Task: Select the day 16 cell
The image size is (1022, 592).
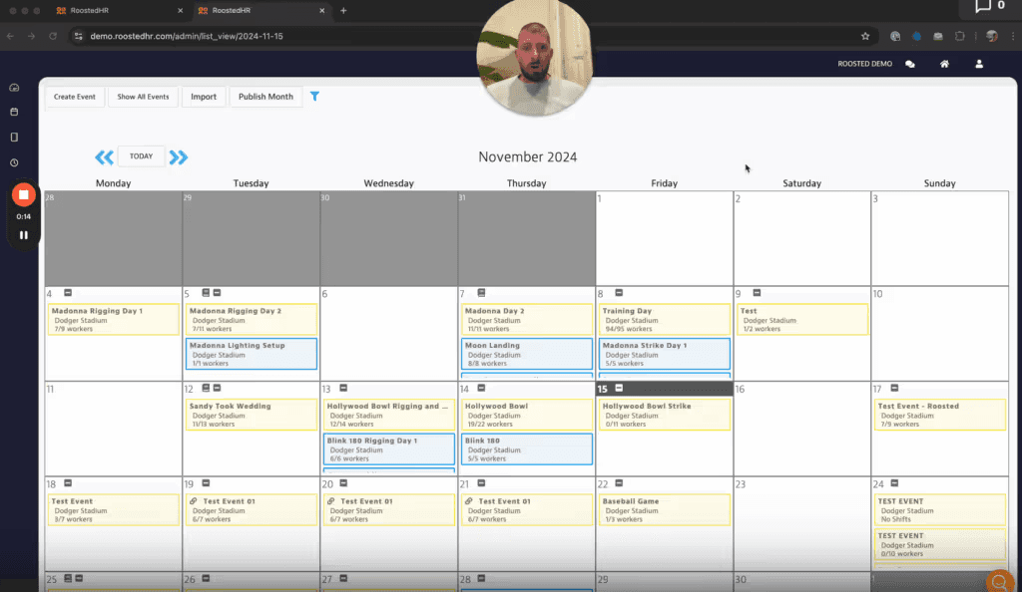Action: pos(801,429)
